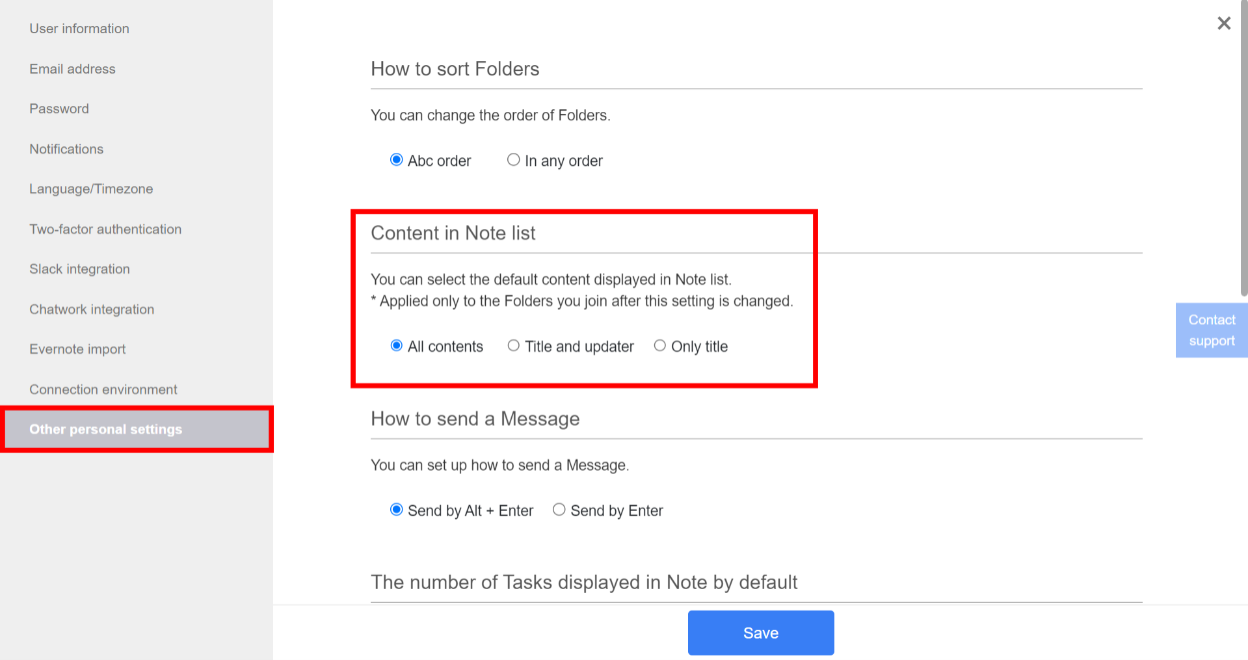Screen dimensions: 1248x660
Task: Open the Notifications settings section
Action: point(66,148)
